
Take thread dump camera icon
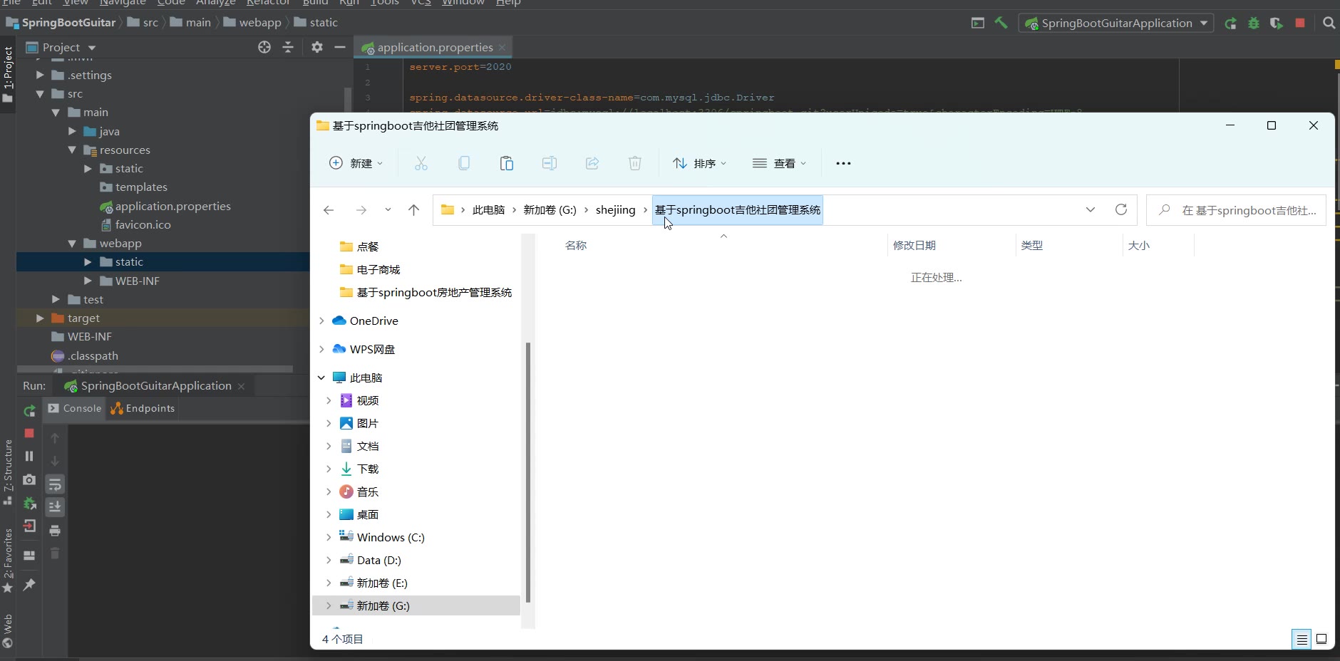point(29,480)
